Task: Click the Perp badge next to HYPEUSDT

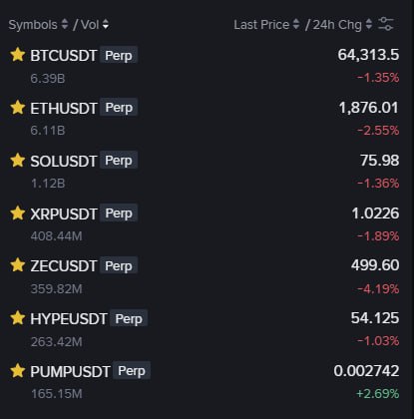Action: pyautogui.click(x=129, y=318)
